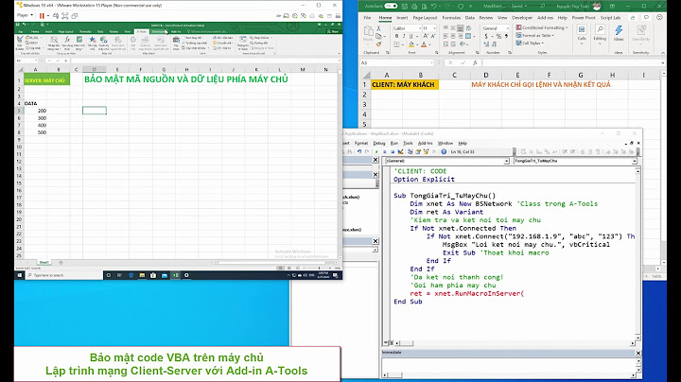The image size is (681, 382).
Task: Click the Excel icon in guest taskbar
Action: (x=176, y=275)
